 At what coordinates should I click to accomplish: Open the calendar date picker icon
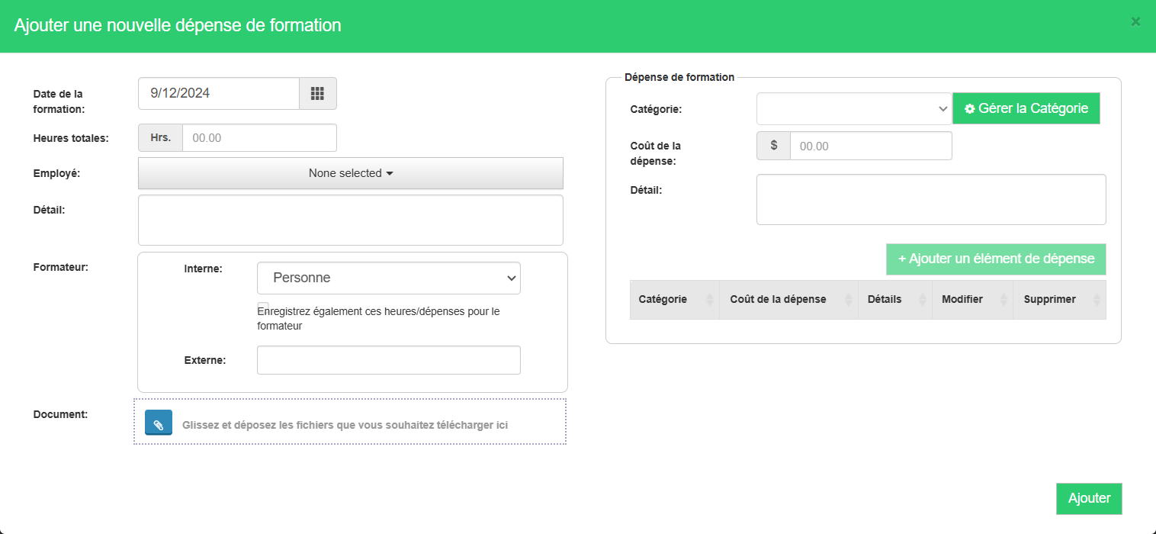click(317, 94)
